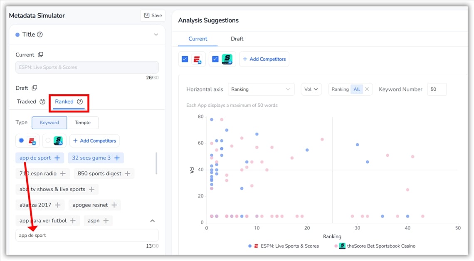This screenshot has height=261, width=474.
Task: Uncheck the theScore competitor checkbox
Action: [x=215, y=59]
